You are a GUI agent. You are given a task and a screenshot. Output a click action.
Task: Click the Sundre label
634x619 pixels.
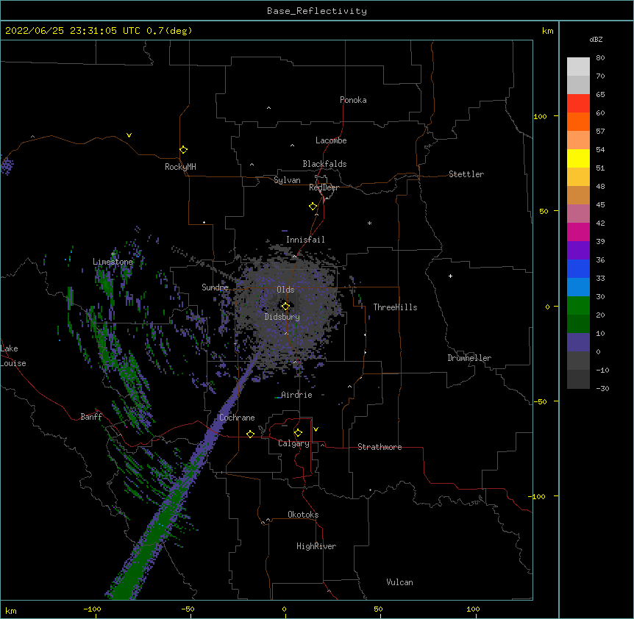[215, 287]
